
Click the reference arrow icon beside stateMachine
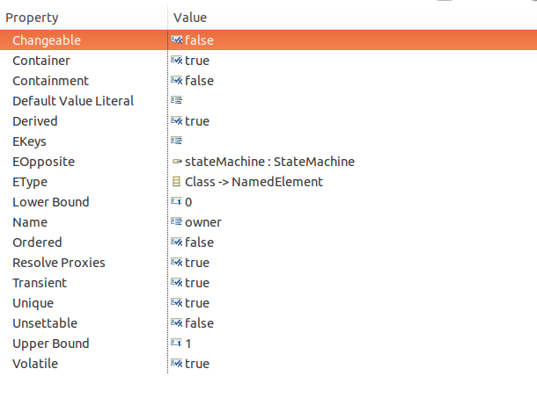point(177,161)
